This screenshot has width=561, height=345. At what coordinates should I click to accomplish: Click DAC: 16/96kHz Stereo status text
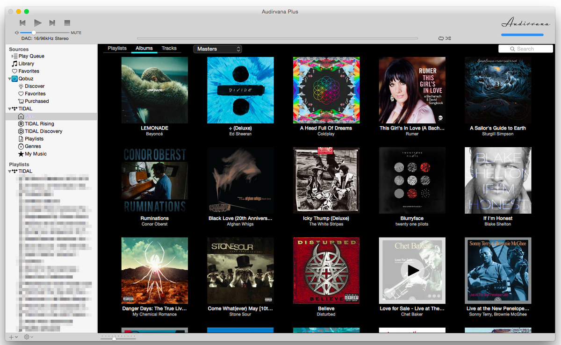coord(45,38)
